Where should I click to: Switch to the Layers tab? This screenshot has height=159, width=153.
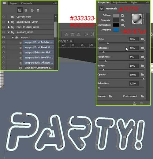pos(13,3)
